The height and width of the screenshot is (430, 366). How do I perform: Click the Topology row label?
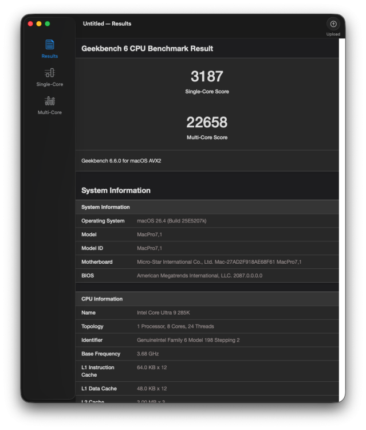click(92, 326)
